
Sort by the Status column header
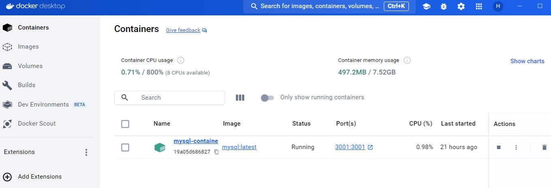click(301, 124)
